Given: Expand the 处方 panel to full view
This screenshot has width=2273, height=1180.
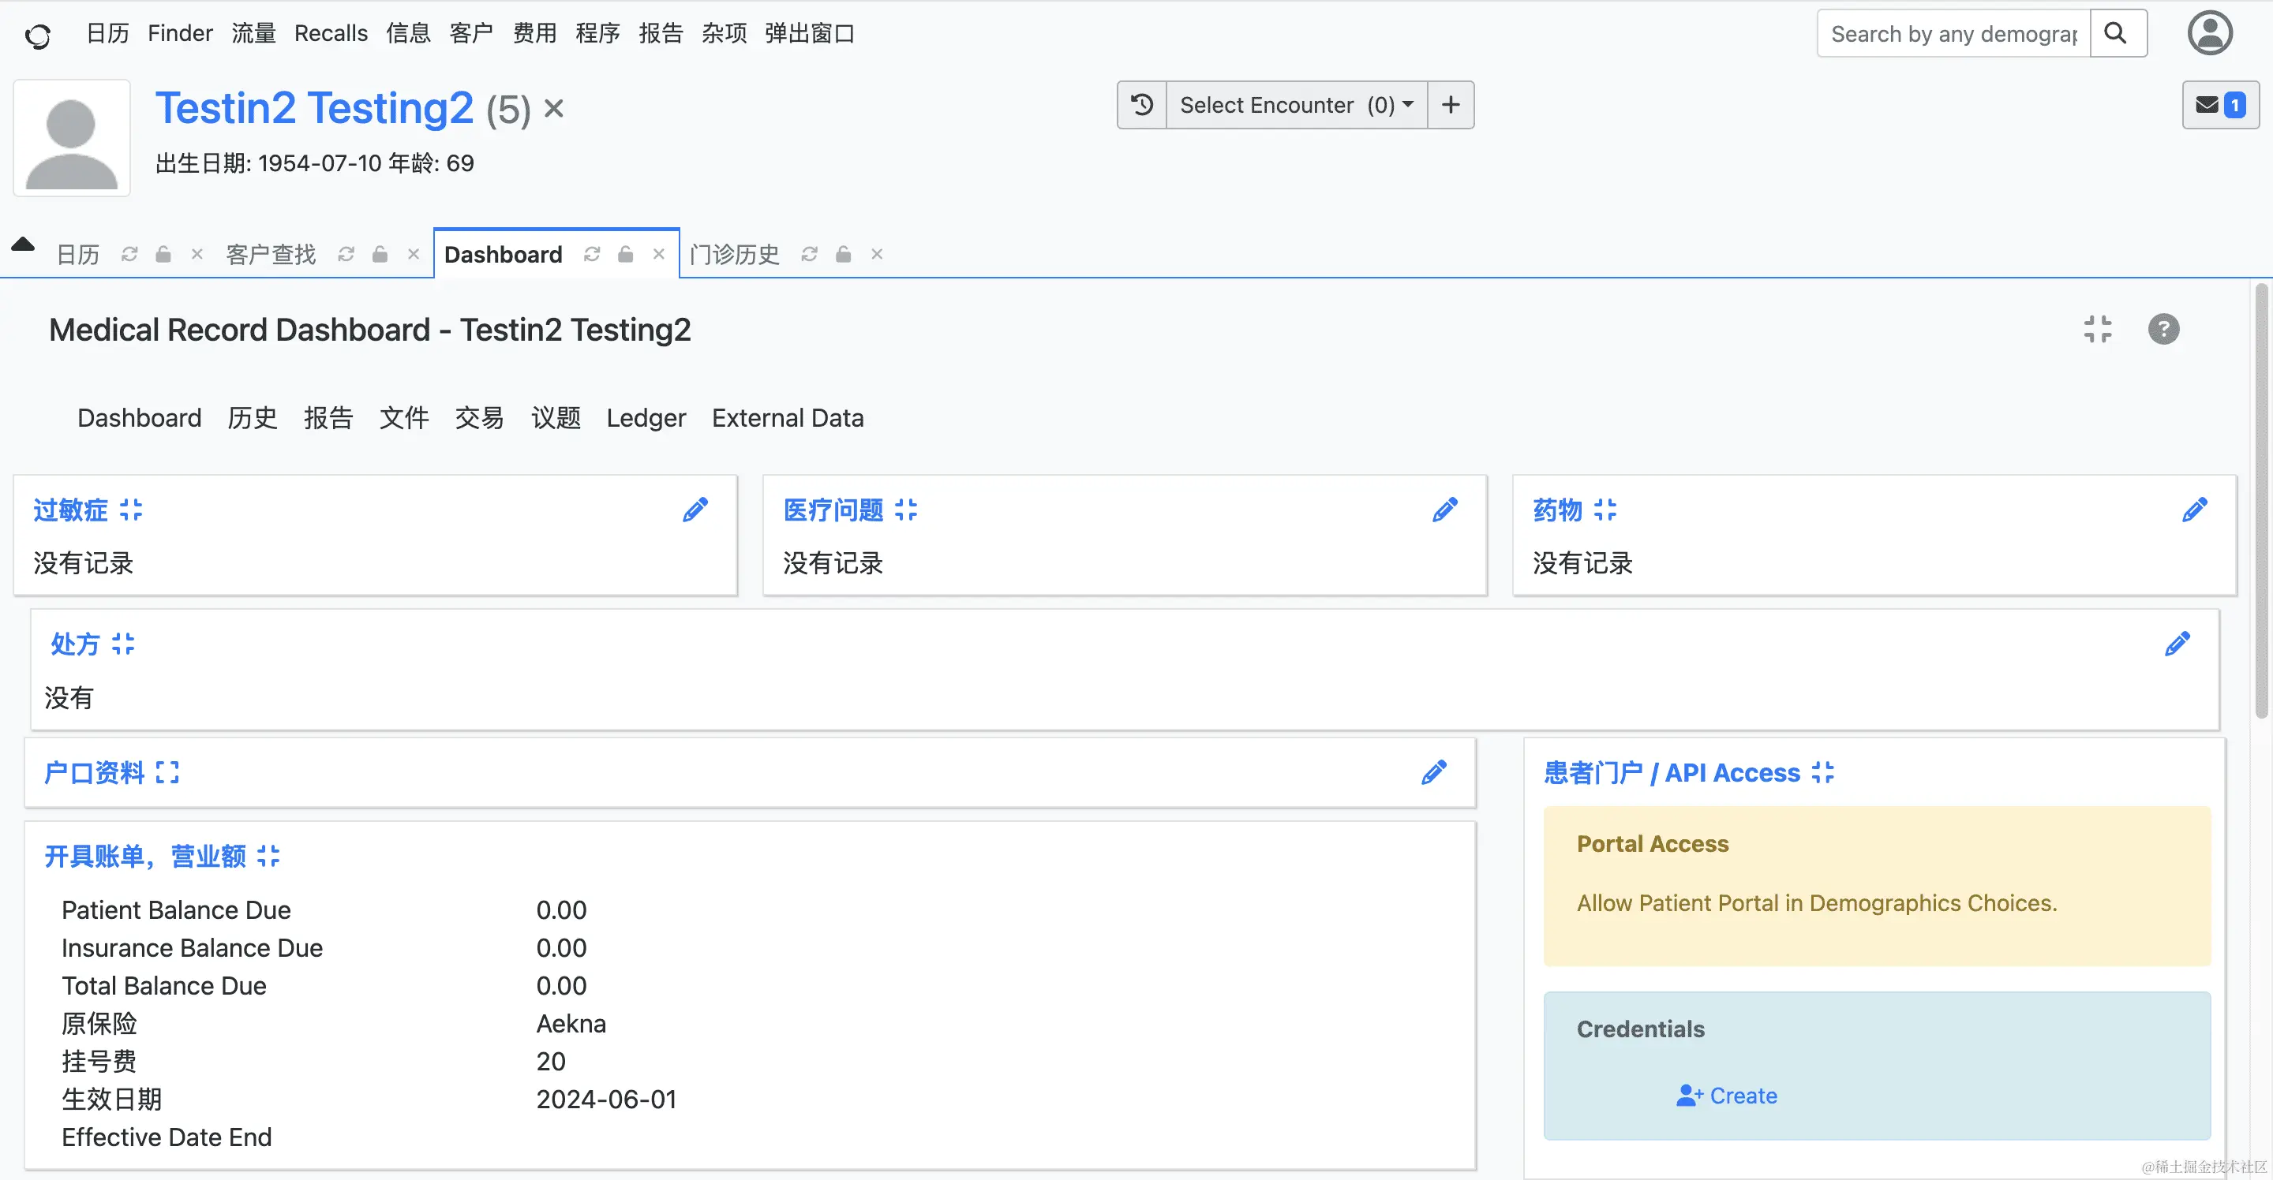Looking at the screenshot, I should [x=124, y=644].
